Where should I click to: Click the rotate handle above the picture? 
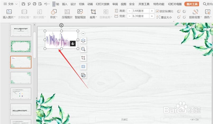pos(61,25)
